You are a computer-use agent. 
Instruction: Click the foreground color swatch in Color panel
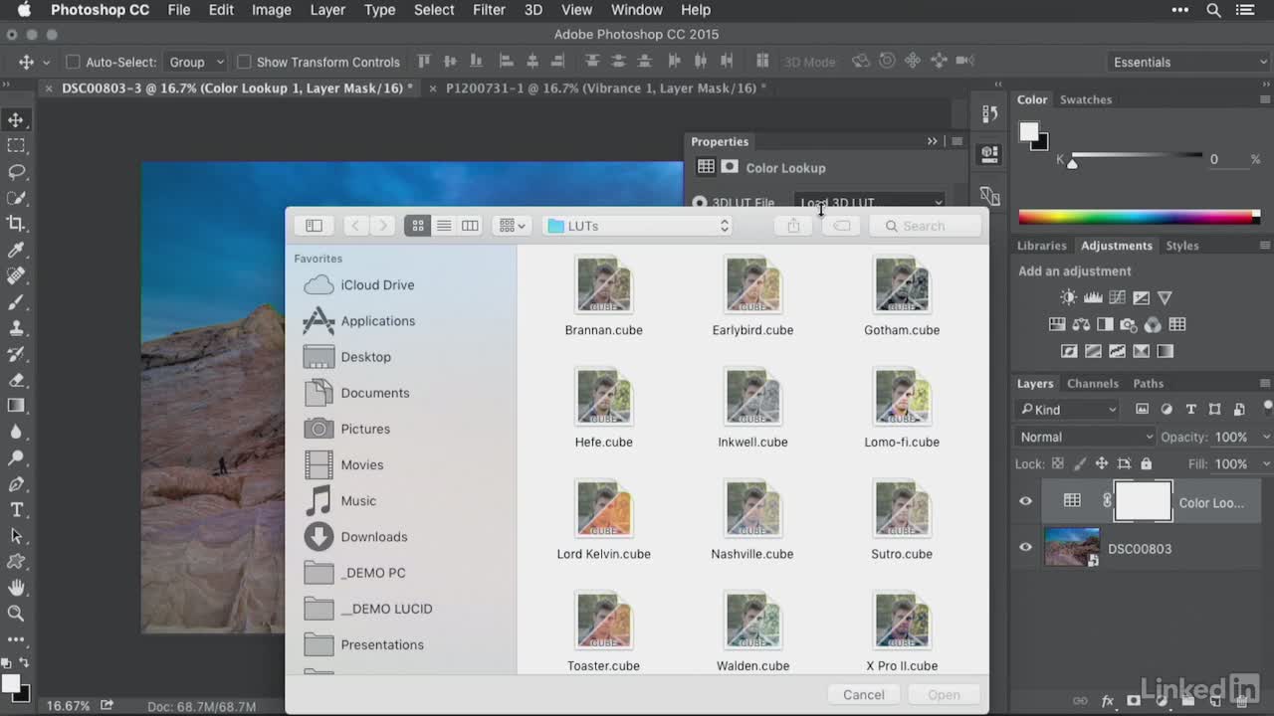pos(1029,132)
